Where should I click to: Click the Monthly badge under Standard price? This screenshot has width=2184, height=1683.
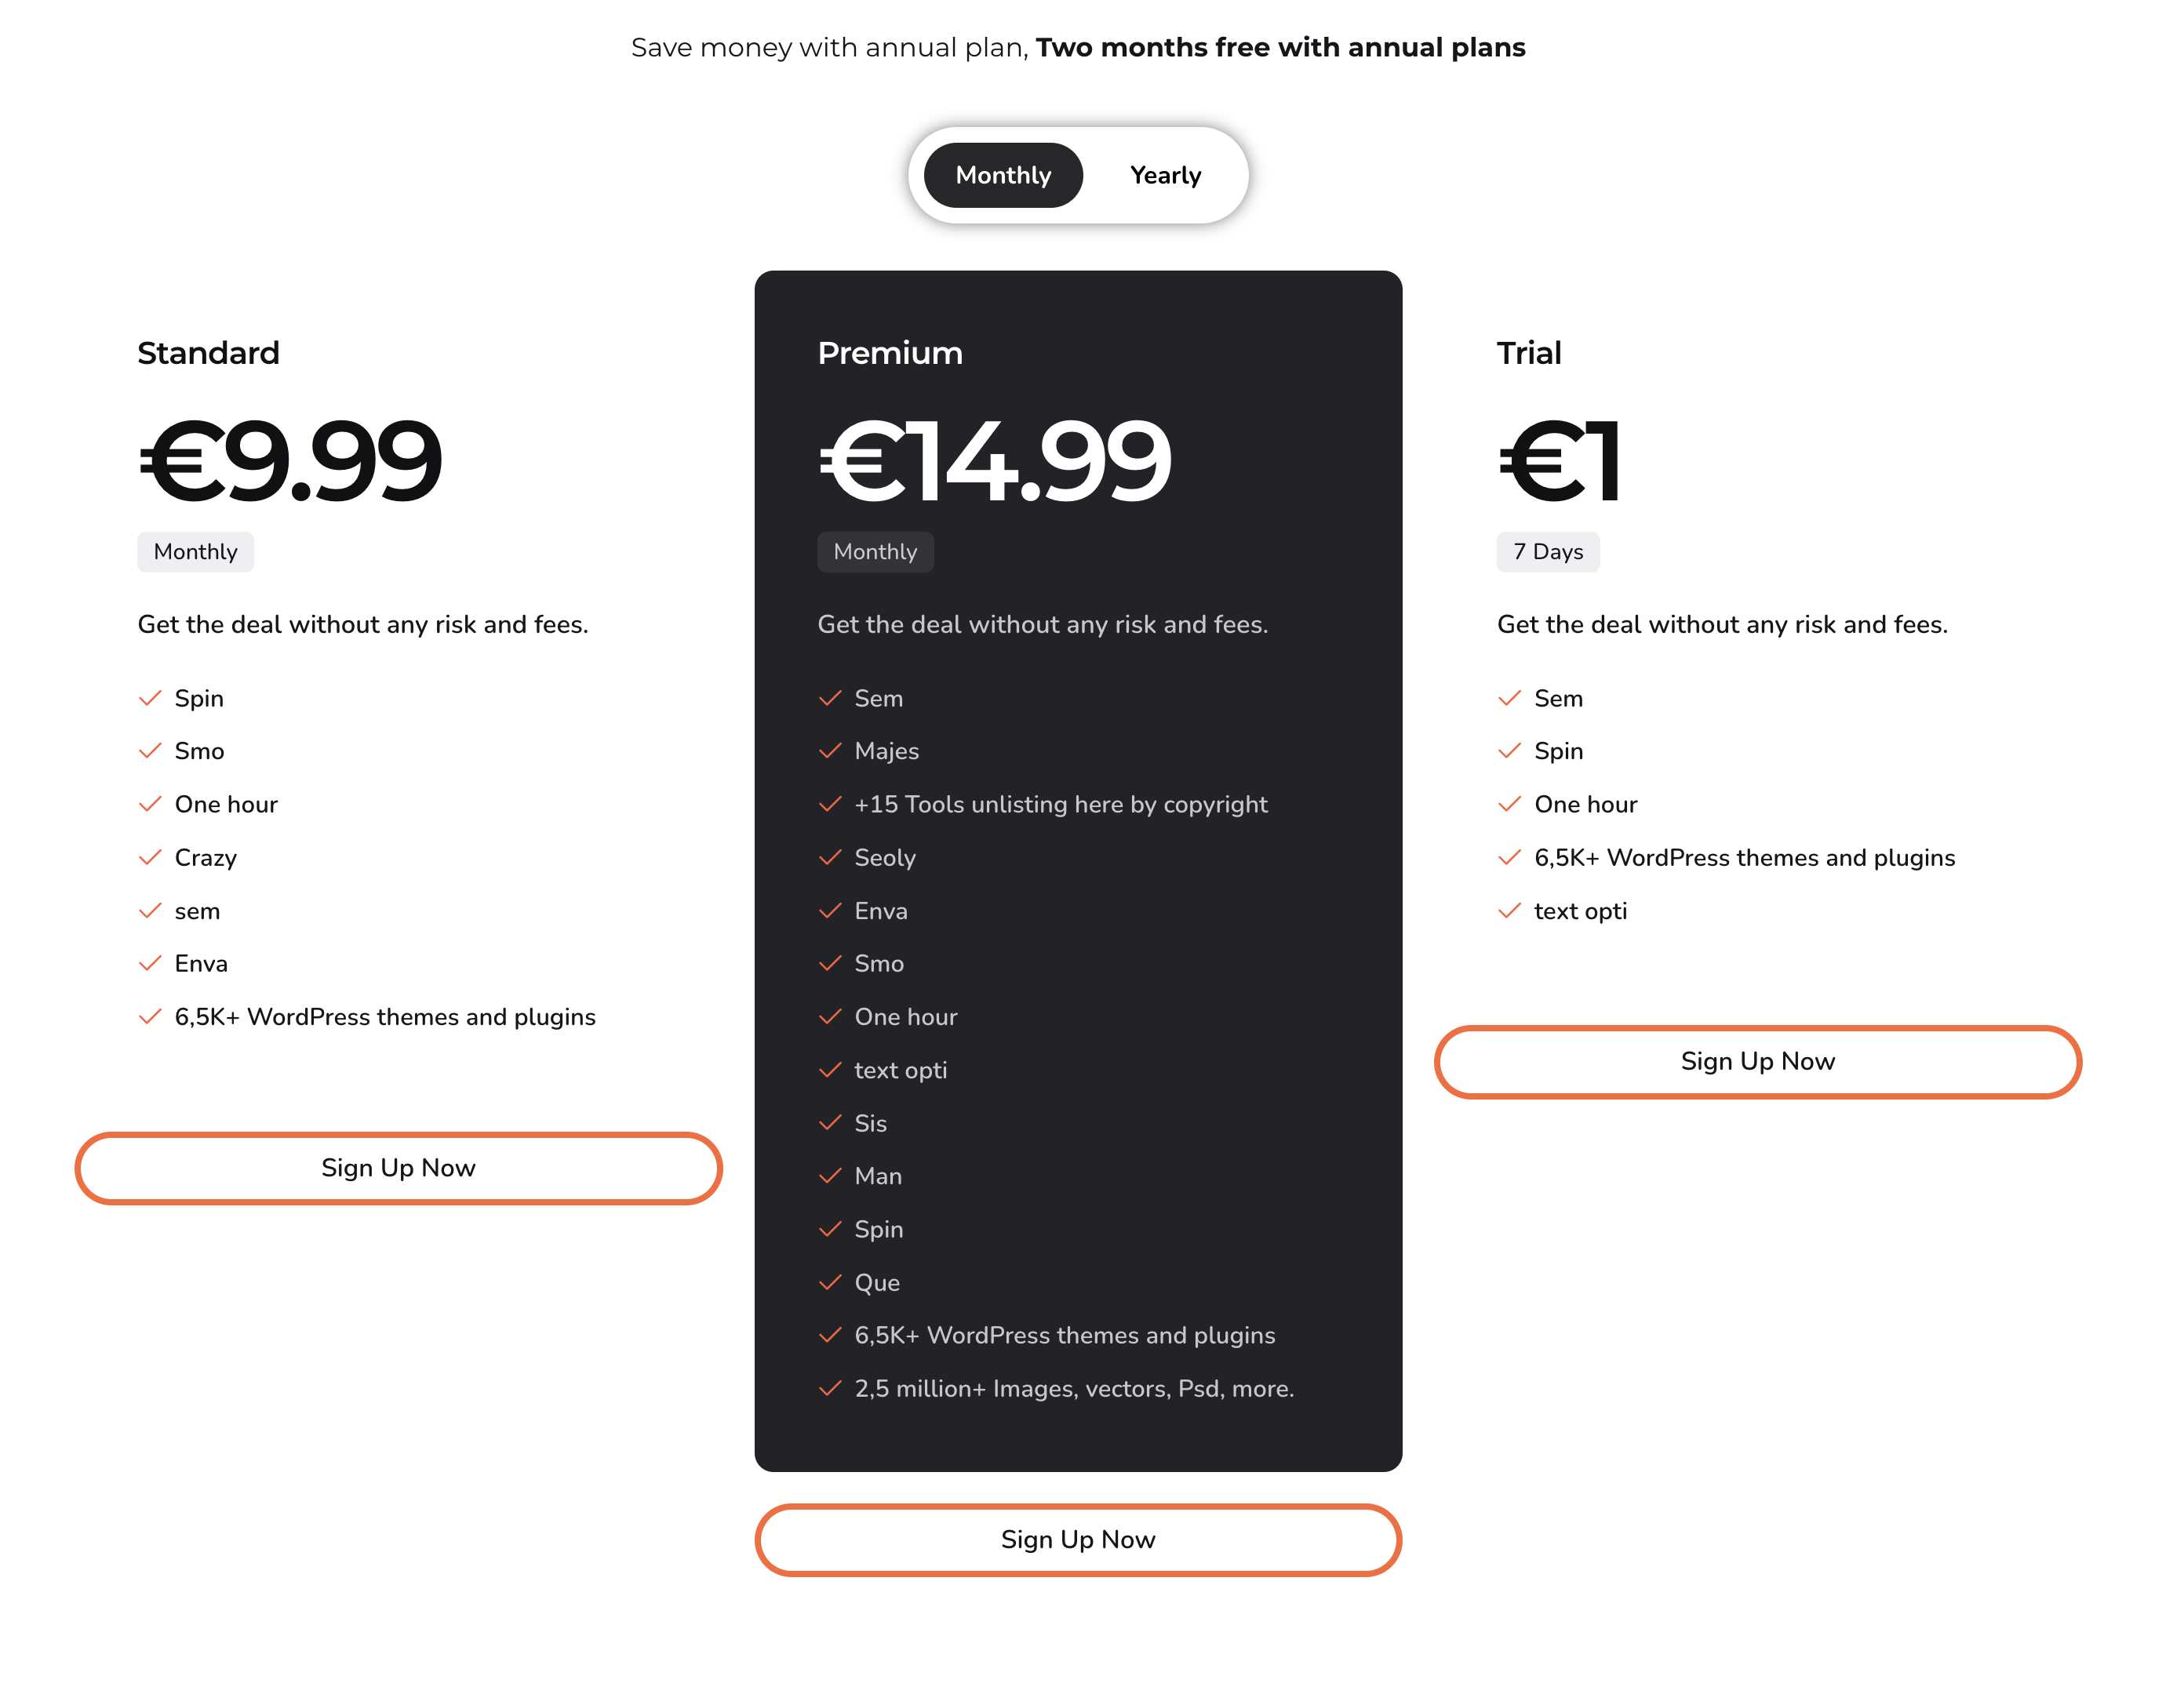pyautogui.click(x=196, y=551)
